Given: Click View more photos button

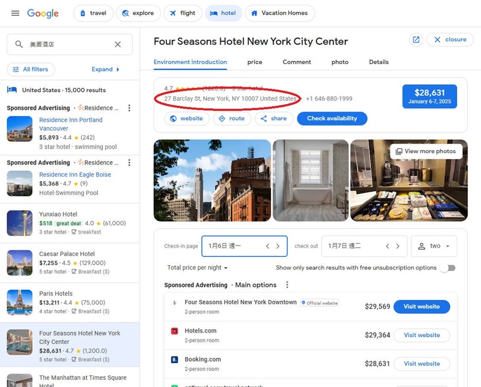Looking at the screenshot, I should tap(426, 152).
